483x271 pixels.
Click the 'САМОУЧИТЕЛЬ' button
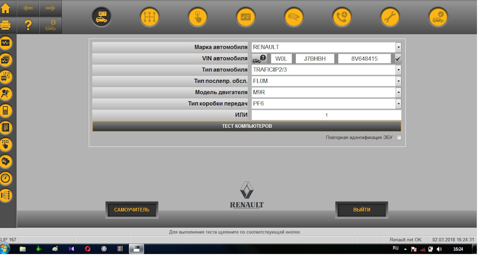131,210
